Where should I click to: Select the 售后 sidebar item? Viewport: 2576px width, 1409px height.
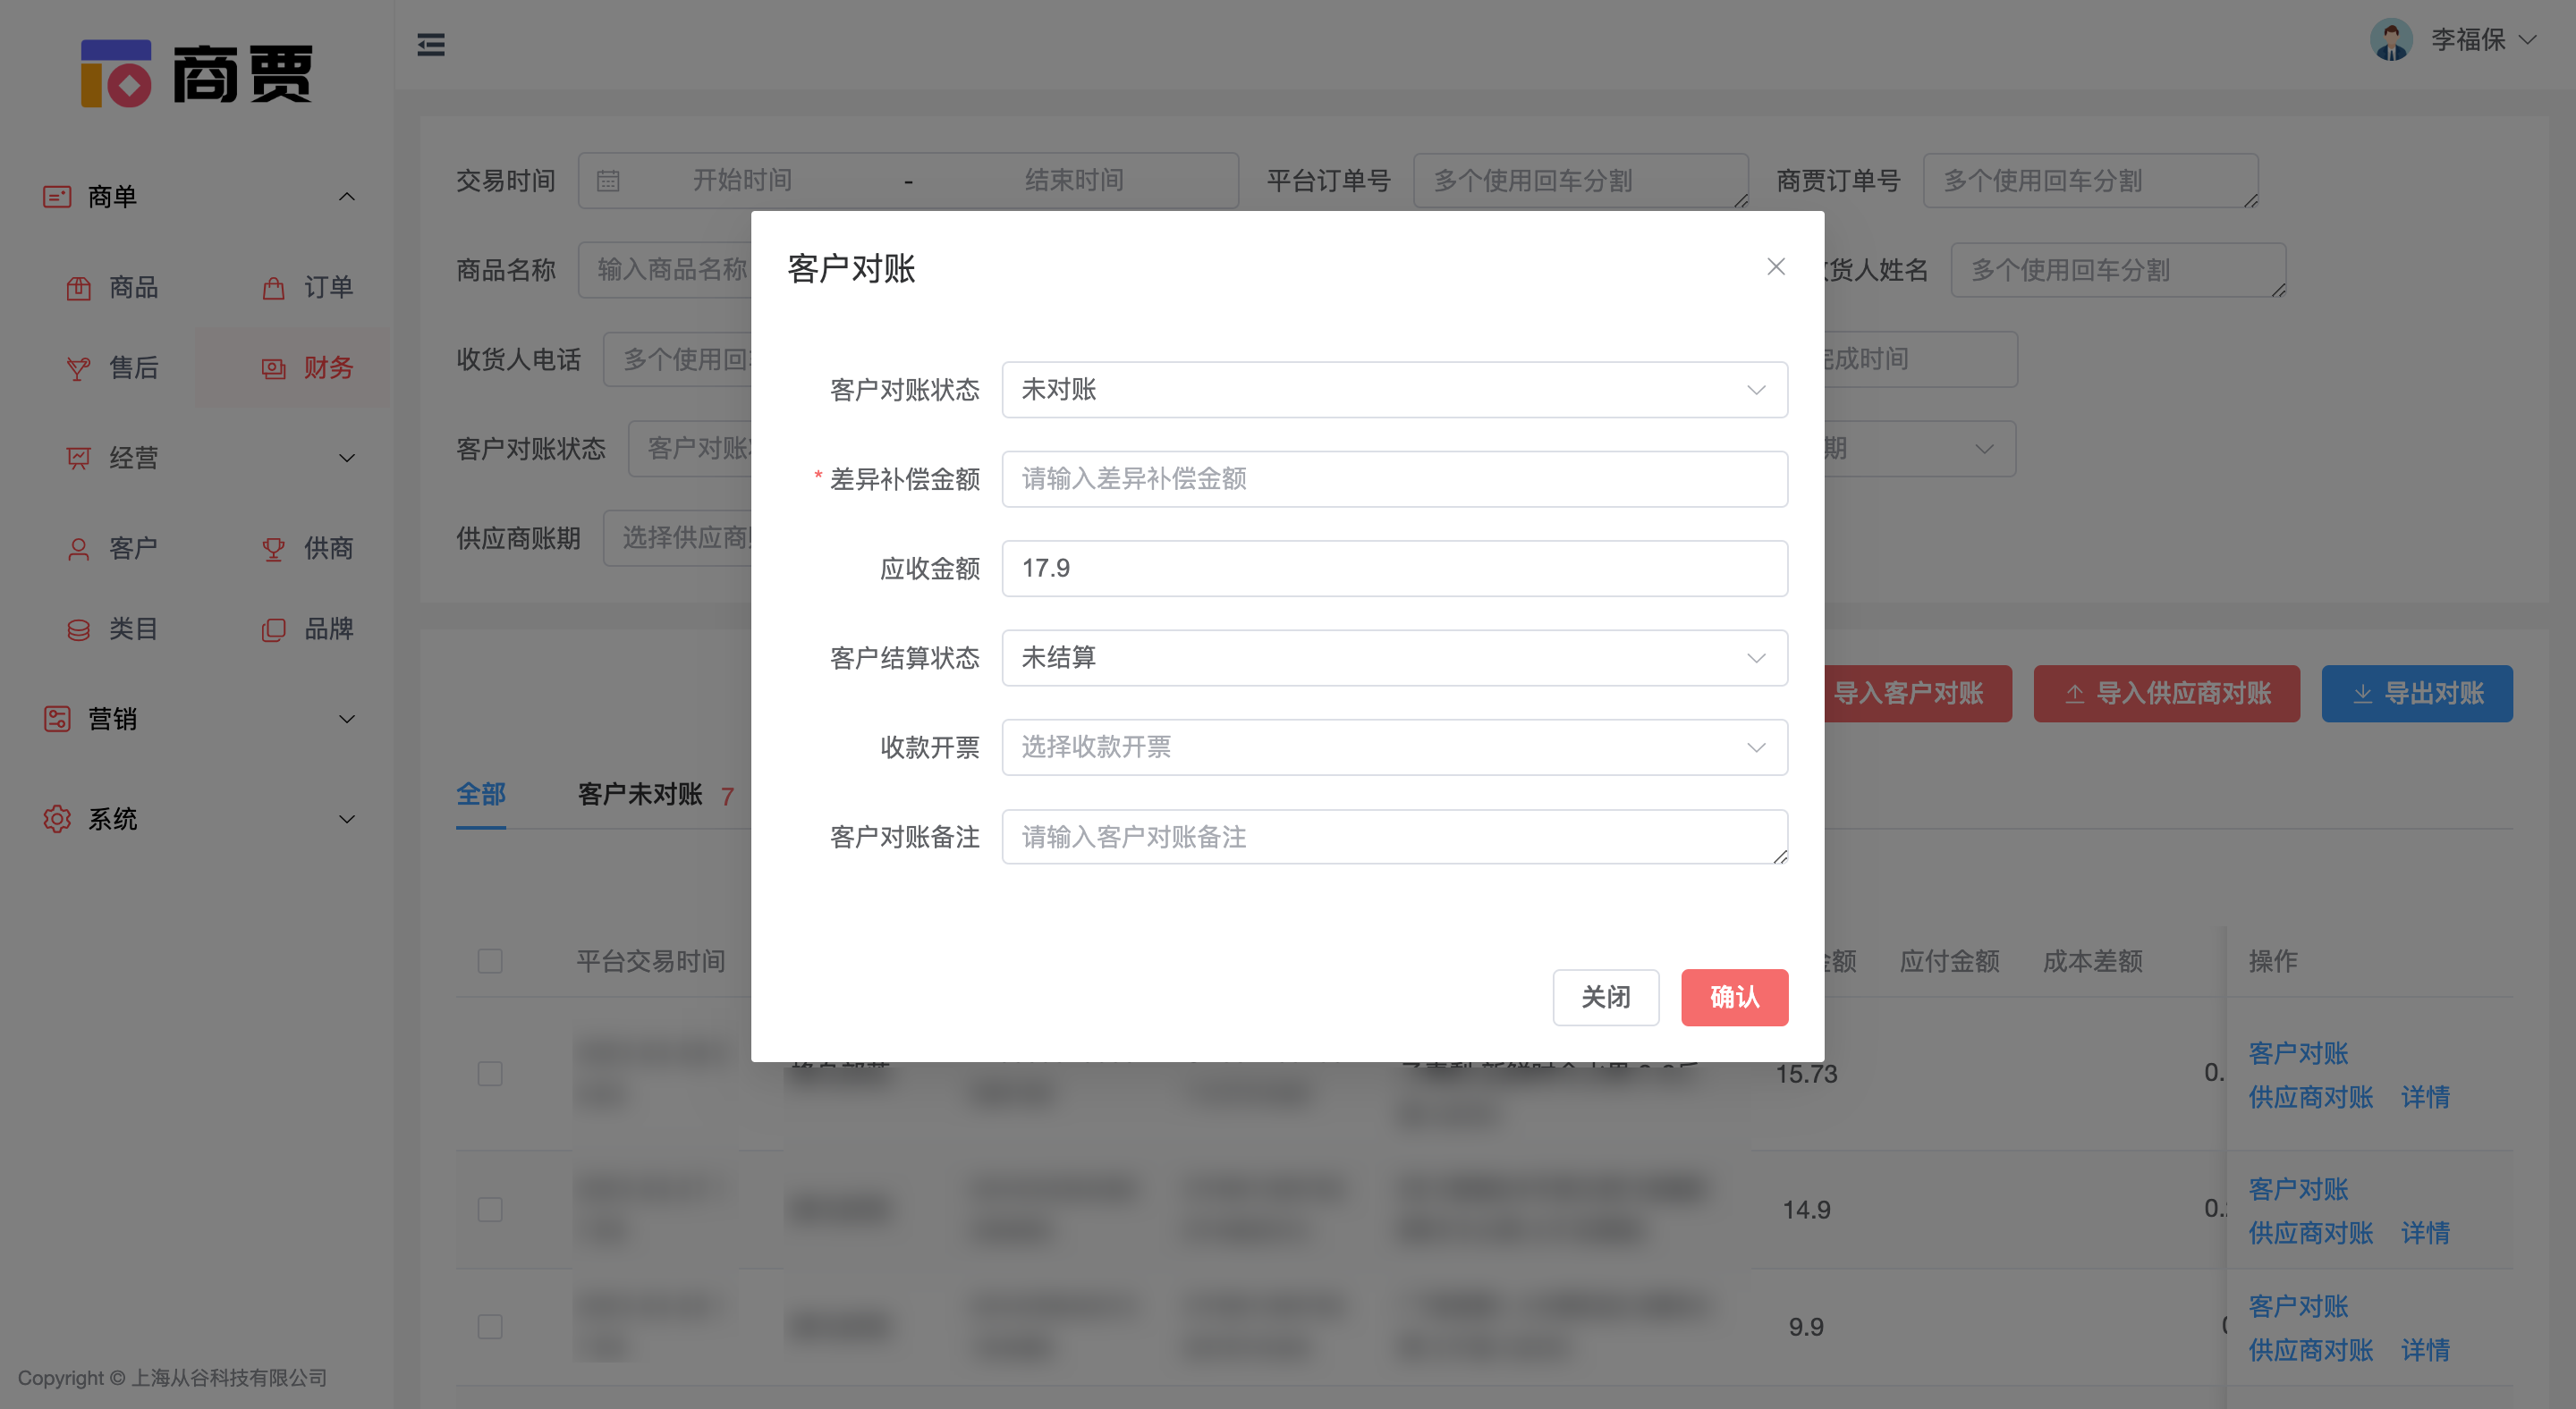click(133, 367)
